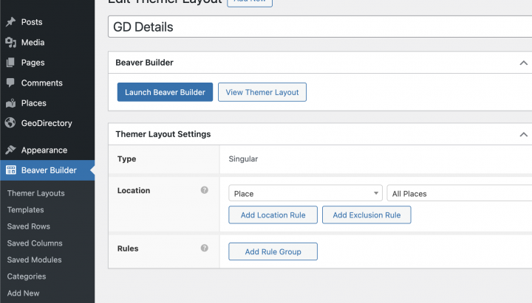This screenshot has height=303, width=532.
Task: Collapse the Themer Layout Settings panel
Action: tap(523, 134)
